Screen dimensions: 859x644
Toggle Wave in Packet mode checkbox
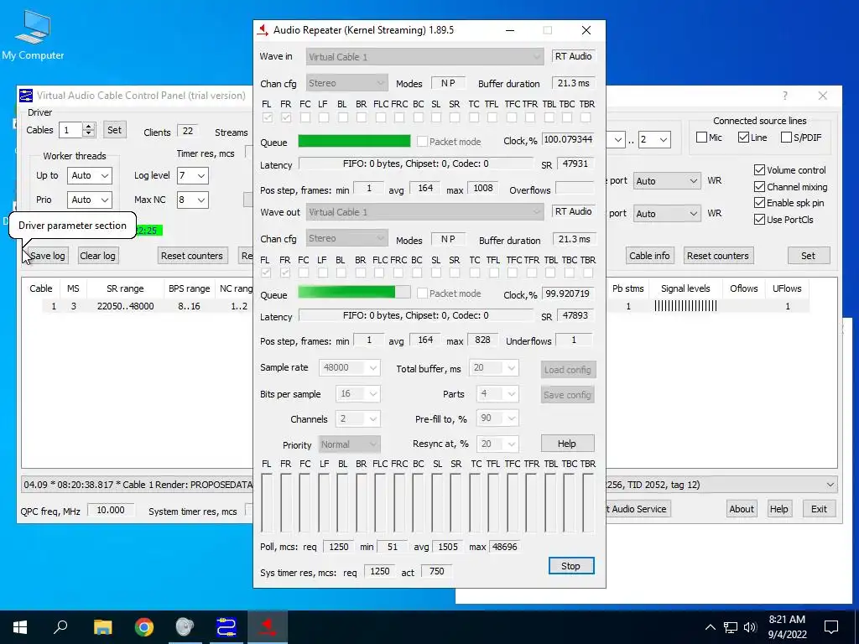tap(423, 141)
